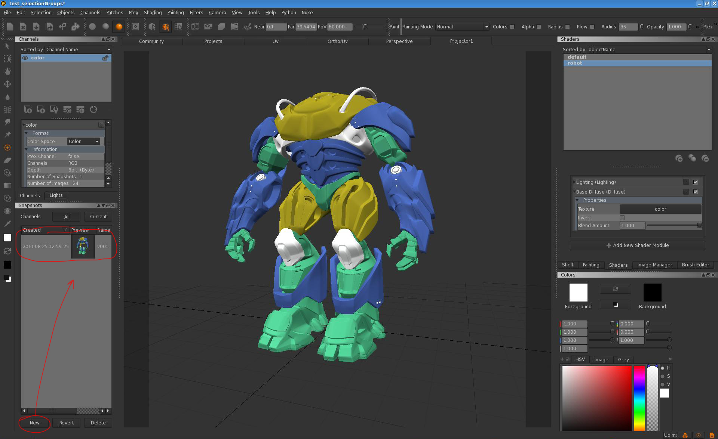Enable flat grey shading sphere
The width and height of the screenshot is (718, 439).
click(92, 27)
